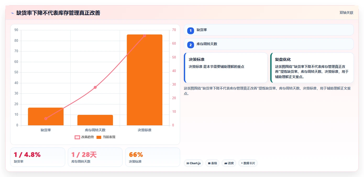Click the Chart.js tag
364x177 pixels.
(194, 163)
